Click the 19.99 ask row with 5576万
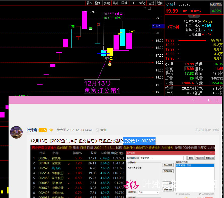Screen dimensions: 224x198 click(x=194, y=41)
